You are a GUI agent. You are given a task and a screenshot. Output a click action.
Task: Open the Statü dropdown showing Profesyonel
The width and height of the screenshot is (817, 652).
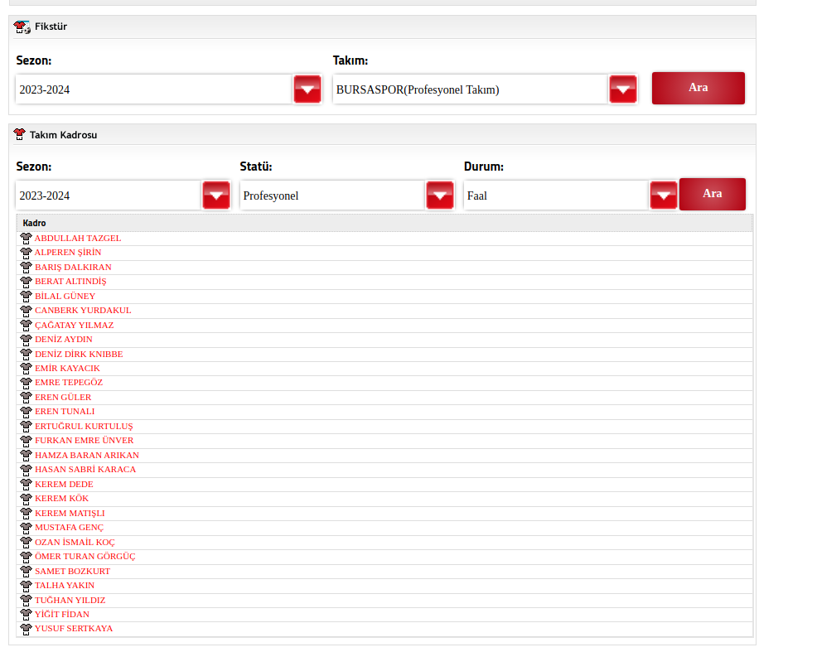point(439,196)
